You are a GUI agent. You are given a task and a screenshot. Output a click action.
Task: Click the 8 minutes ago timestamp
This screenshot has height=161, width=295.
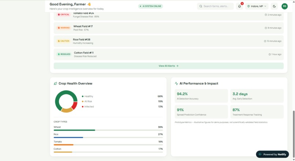point(273,28)
